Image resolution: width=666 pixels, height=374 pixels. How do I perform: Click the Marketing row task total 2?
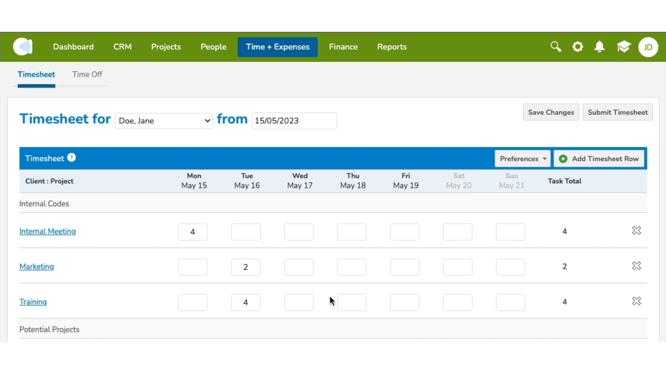(565, 266)
